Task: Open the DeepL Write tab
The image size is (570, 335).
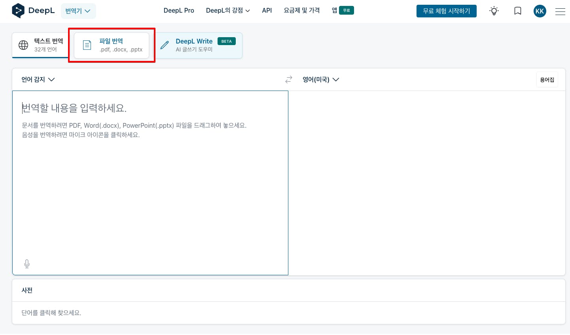Action: pos(198,45)
